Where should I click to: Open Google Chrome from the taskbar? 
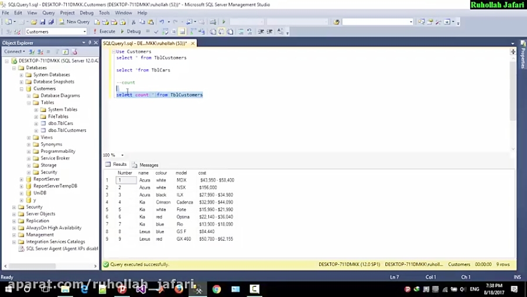pos(217,289)
